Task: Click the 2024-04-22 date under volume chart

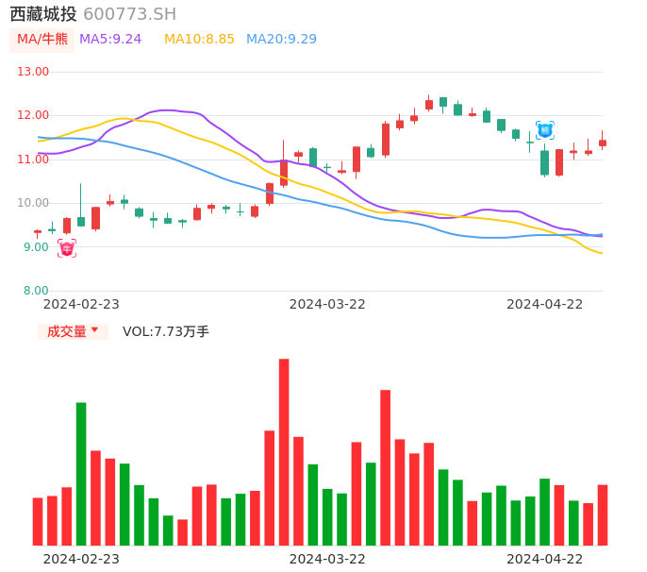Action: click(x=545, y=559)
